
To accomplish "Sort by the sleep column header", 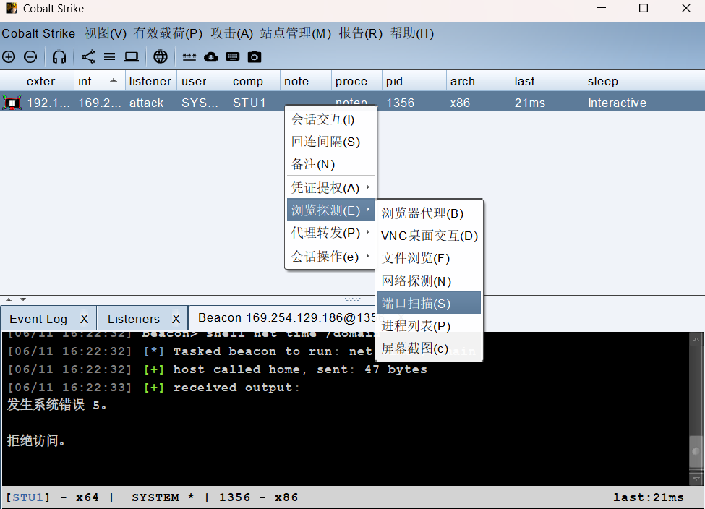I will click(x=644, y=81).
